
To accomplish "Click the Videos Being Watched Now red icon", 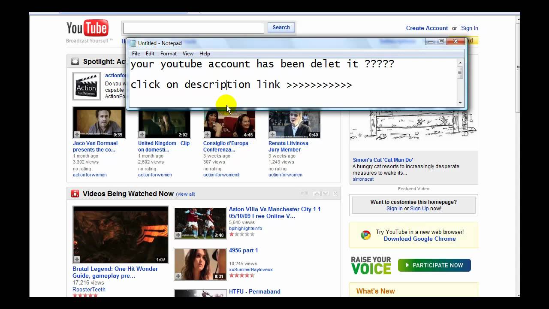I will click(x=75, y=194).
